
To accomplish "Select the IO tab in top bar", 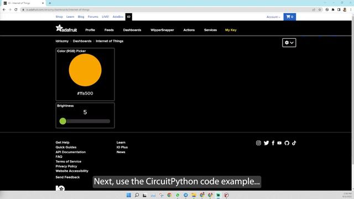I will [129, 17].
